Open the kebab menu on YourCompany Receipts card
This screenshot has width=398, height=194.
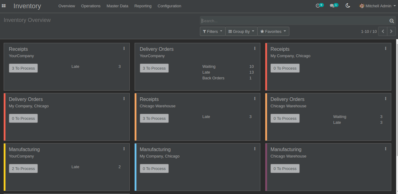click(124, 48)
